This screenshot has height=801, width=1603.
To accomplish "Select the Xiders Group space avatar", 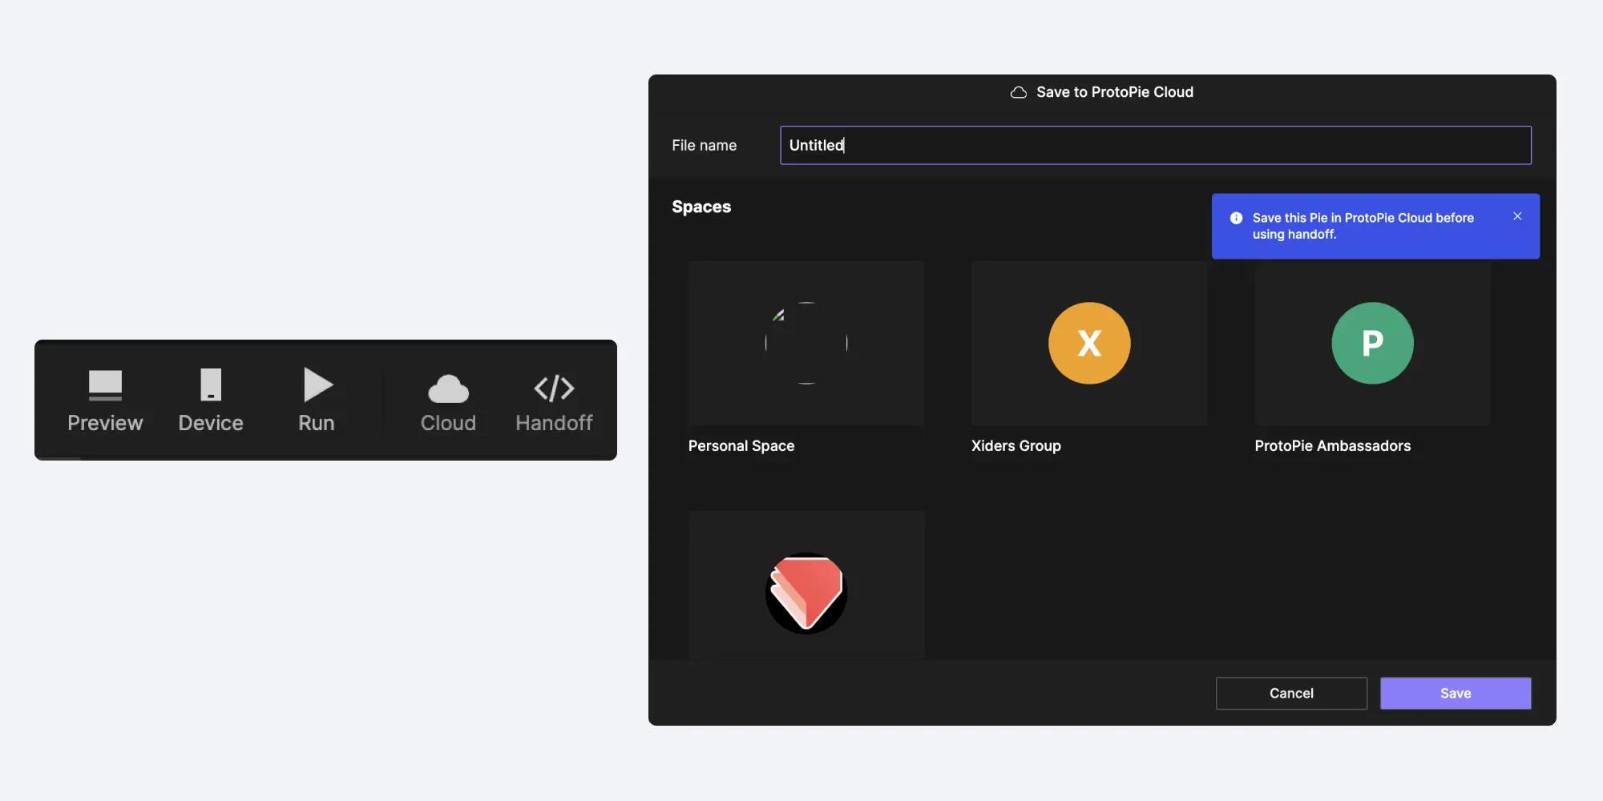I will 1089,343.
